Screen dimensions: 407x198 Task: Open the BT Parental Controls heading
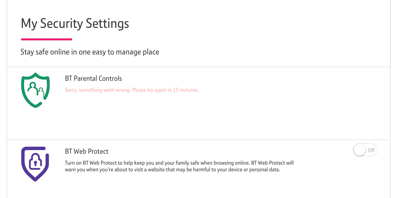(93, 78)
